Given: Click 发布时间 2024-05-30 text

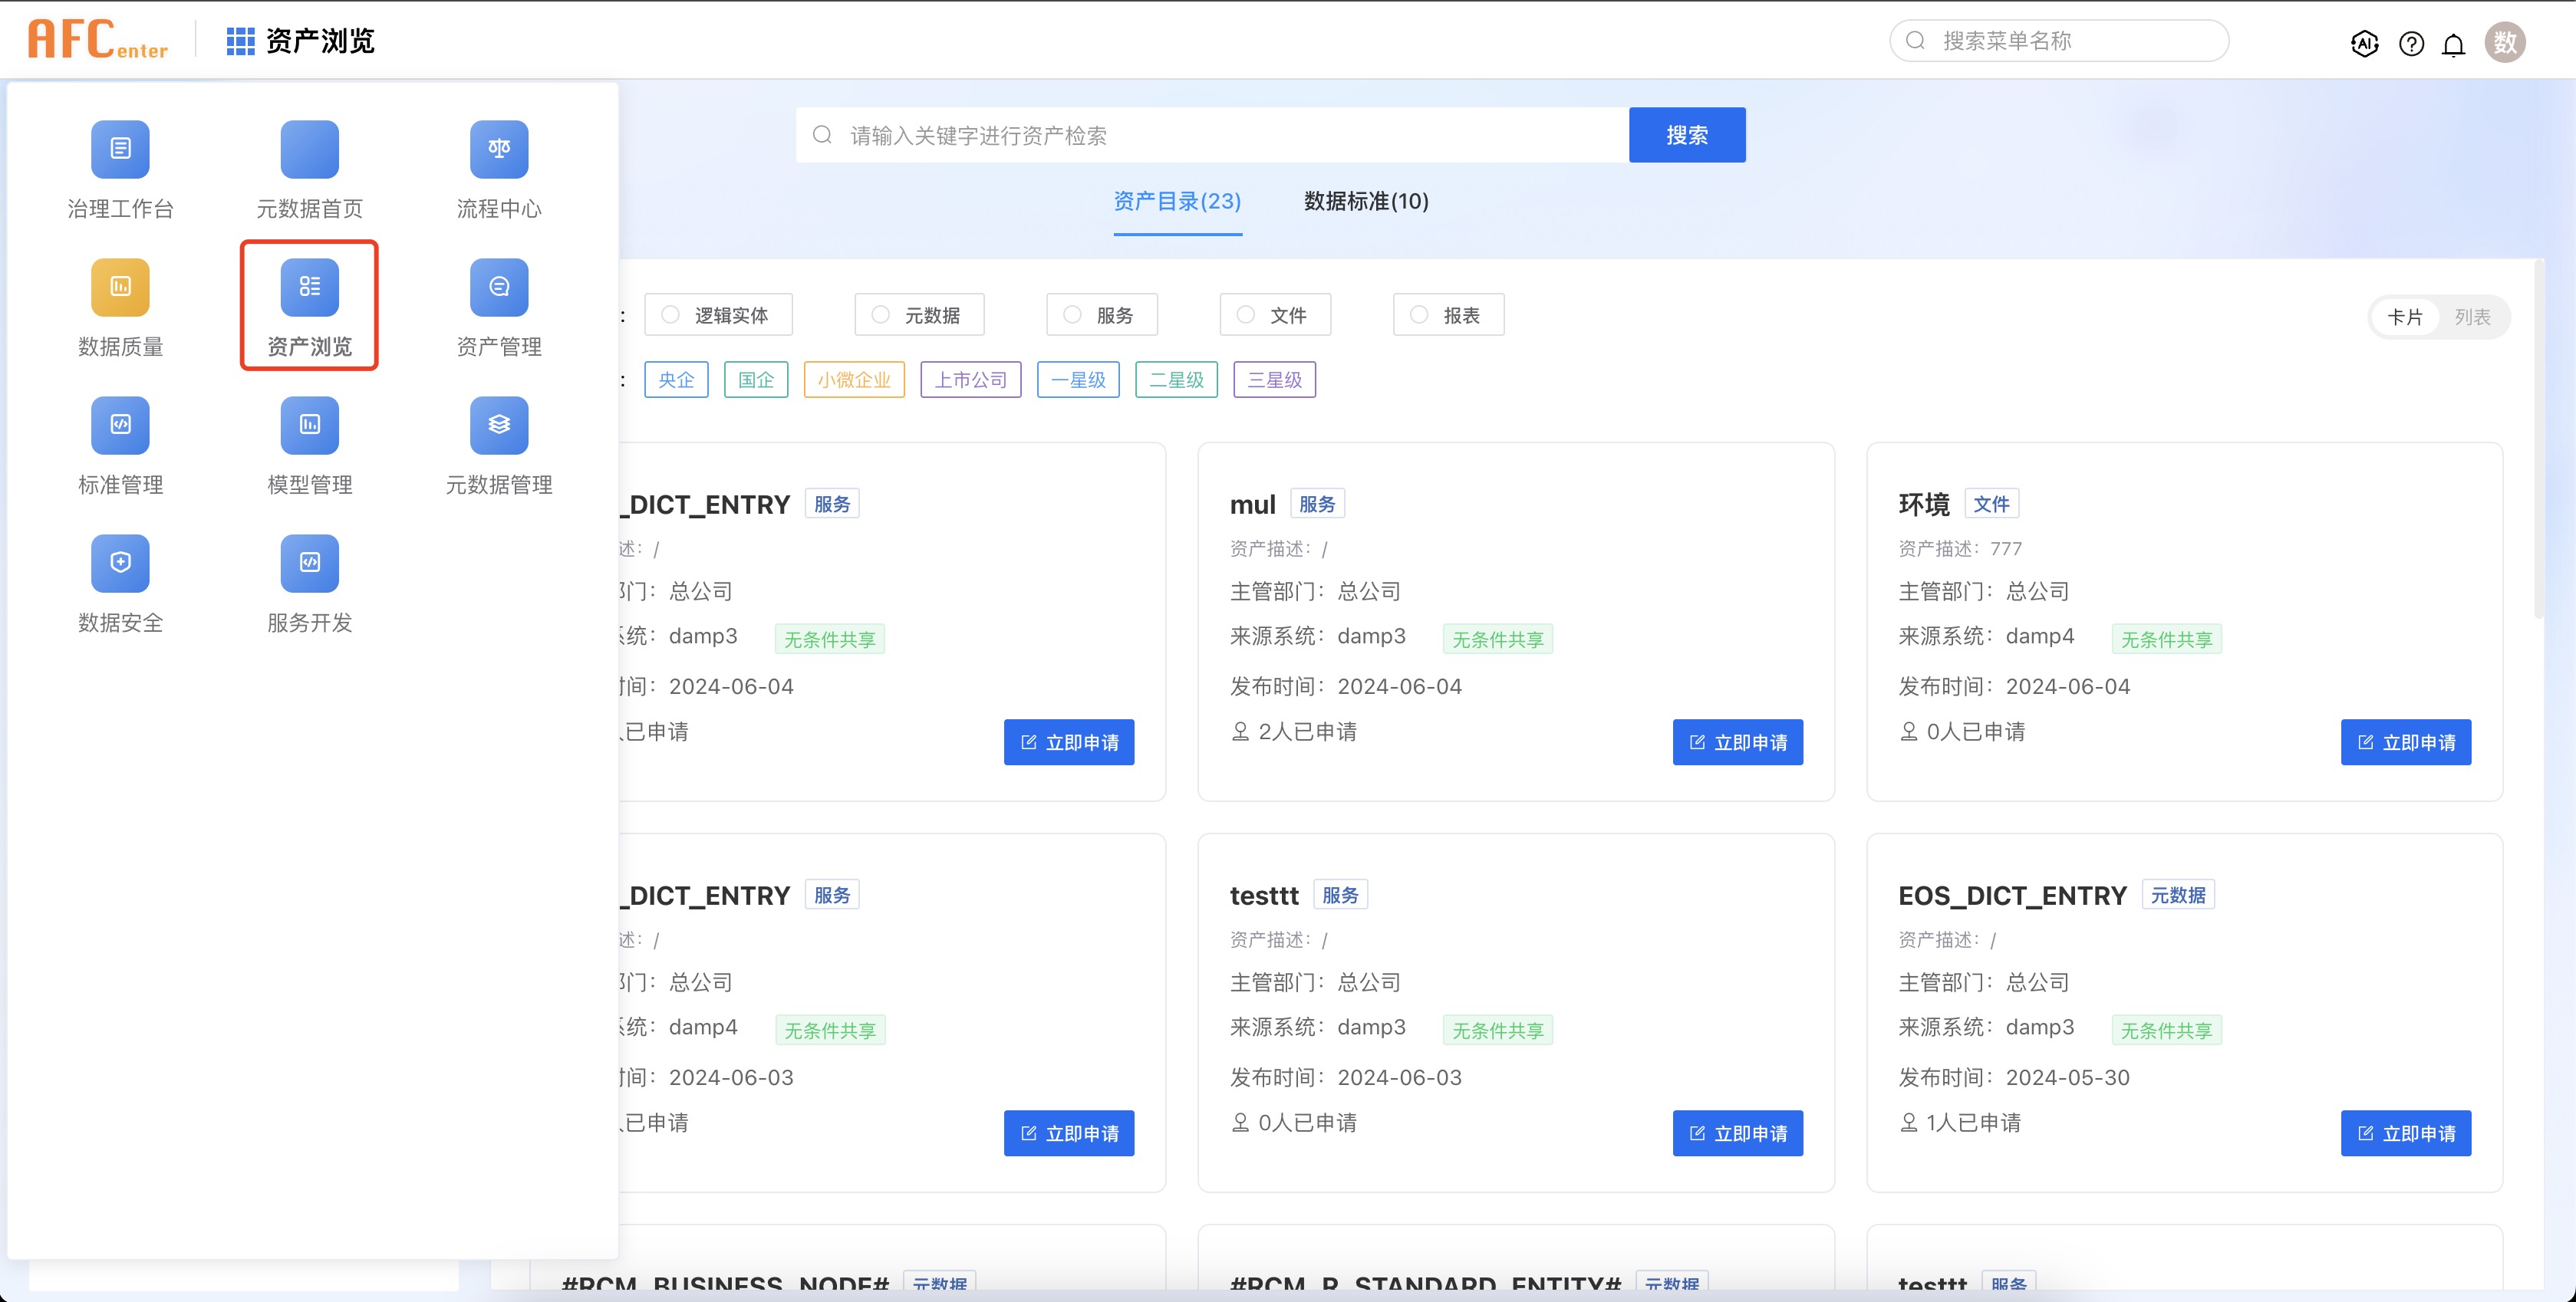Looking at the screenshot, I should [x=2014, y=1077].
